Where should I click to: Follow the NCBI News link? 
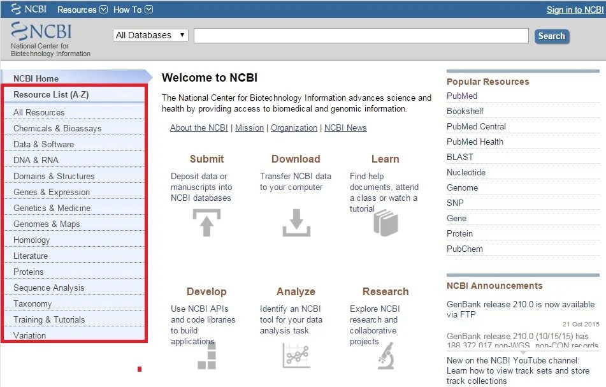click(x=345, y=128)
